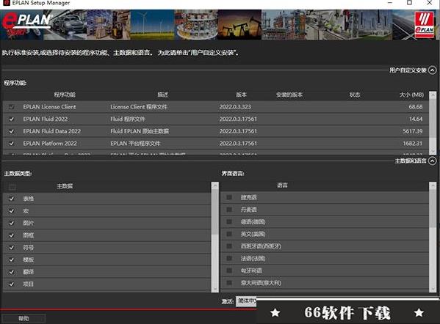Image resolution: width=440 pixels, height=324 pixels.
Task: Click the language list scrollbar thumb
Action: click(433, 209)
